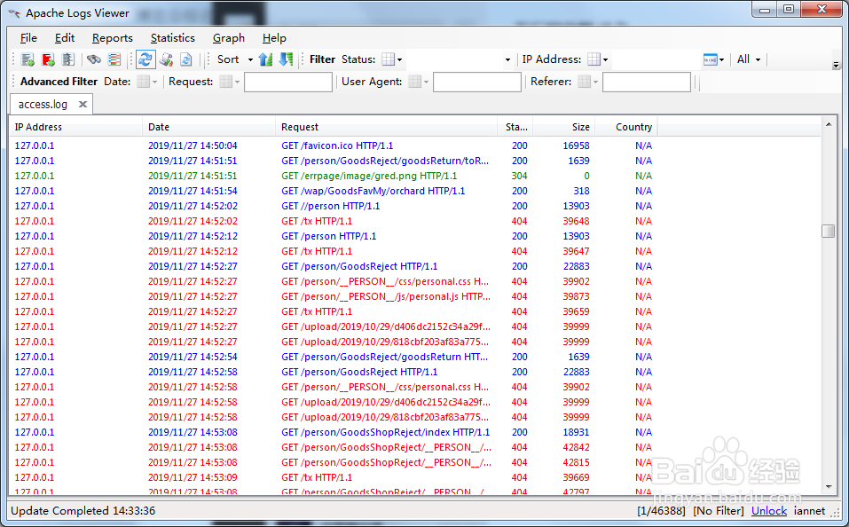Open the Status column filter picker

point(388,59)
